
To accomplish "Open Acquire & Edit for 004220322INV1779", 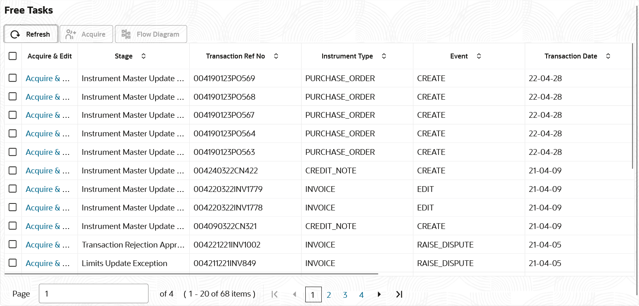I will (47, 189).
